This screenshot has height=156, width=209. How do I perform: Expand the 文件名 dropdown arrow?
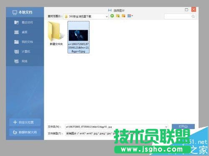coord(166,127)
